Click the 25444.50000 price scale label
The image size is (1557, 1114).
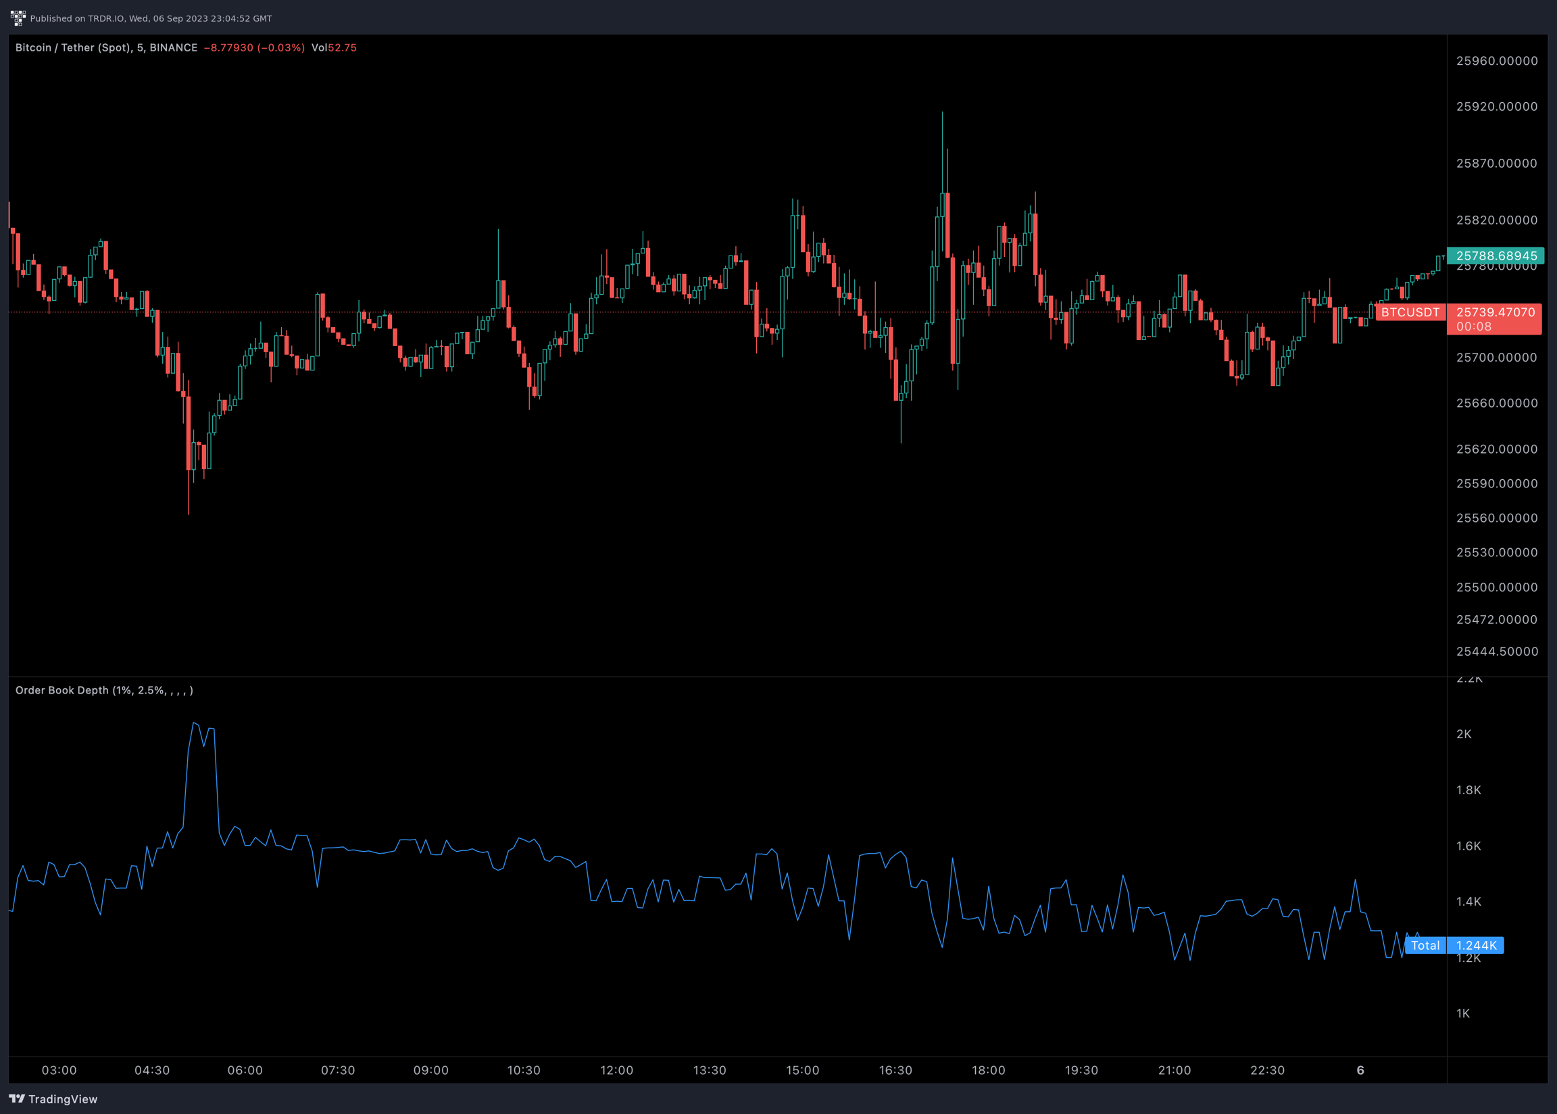(x=1497, y=651)
